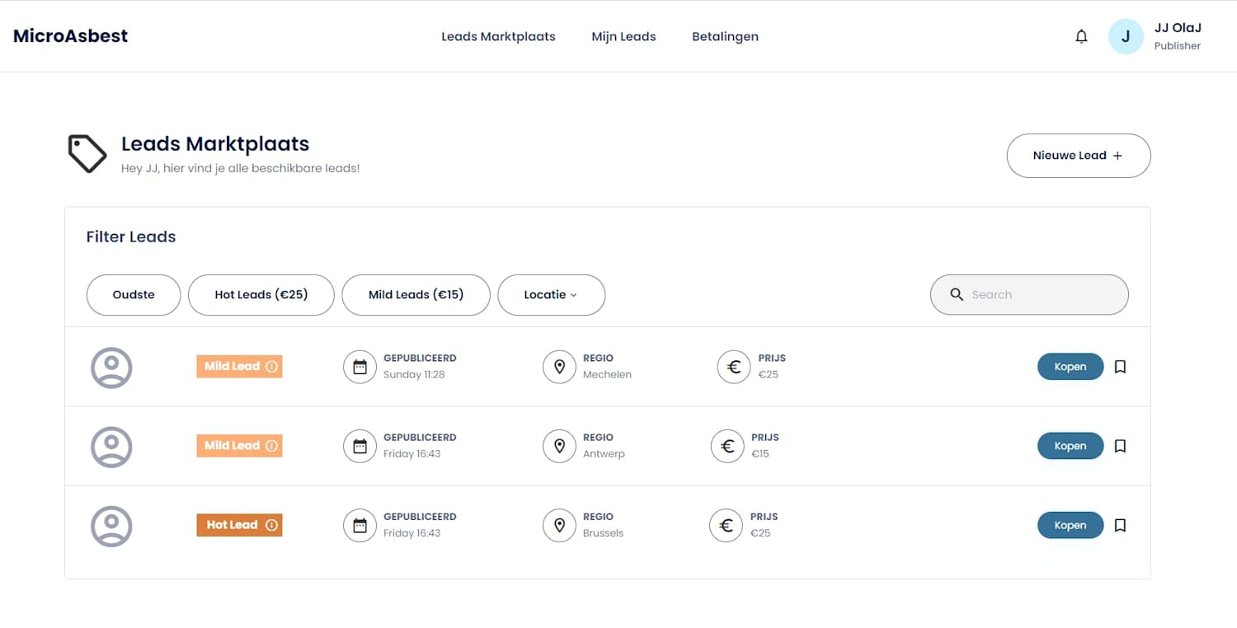Image resolution: width=1237 pixels, height=628 pixels.
Task: Click the '€15' price value
Action: coord(760,454)
